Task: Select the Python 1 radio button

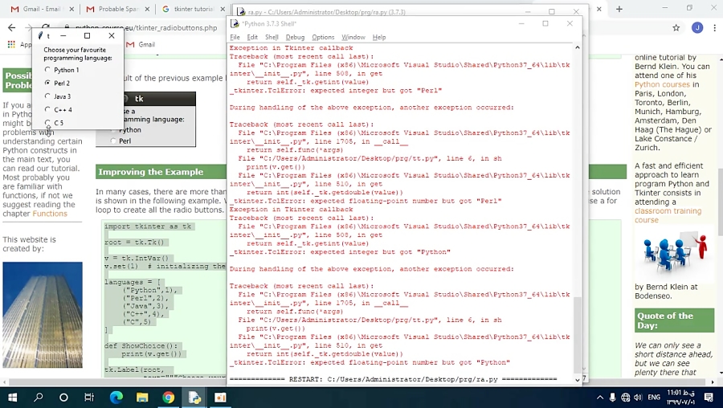Action: 47,70
